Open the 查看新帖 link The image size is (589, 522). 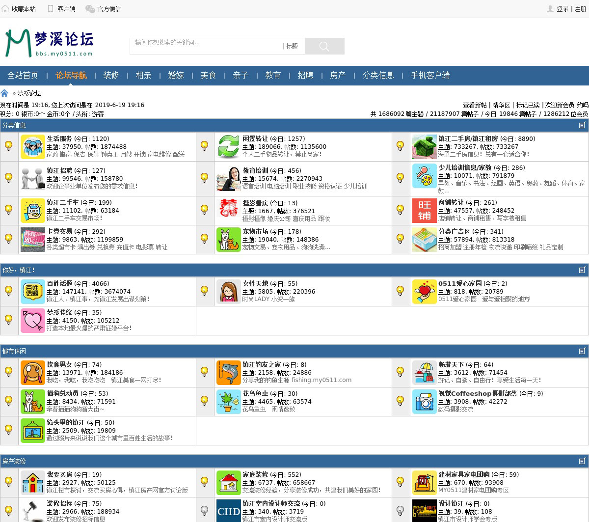(x=475, y=105)
